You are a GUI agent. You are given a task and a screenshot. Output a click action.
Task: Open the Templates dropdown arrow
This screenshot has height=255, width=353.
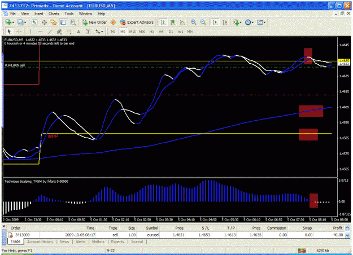click(264, 23)
